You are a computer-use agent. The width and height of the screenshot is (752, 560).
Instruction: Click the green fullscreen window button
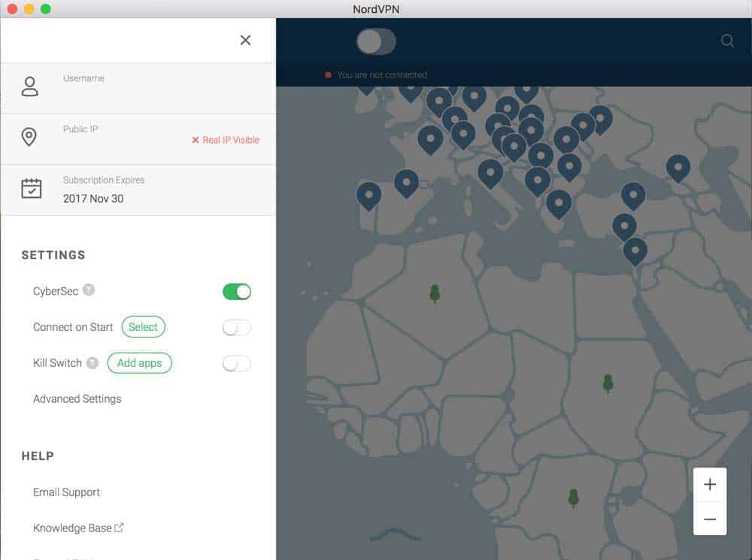46,8
